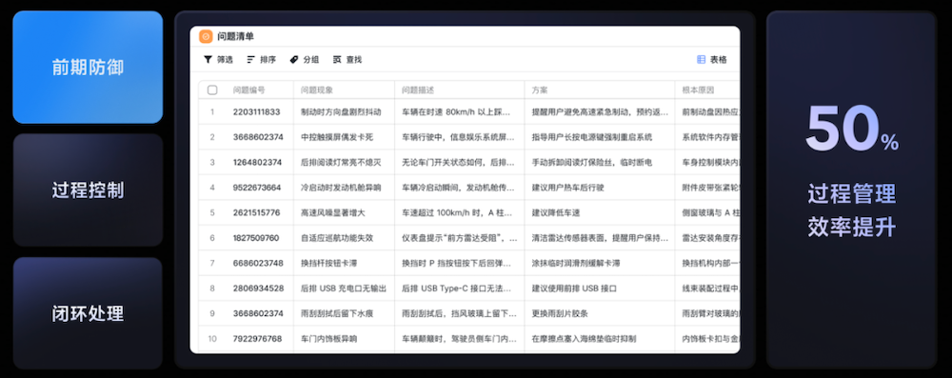The height and width of the screenshot is (378, 952).
Task: Tick the select-all checkbox in the header
Action: 212,90
